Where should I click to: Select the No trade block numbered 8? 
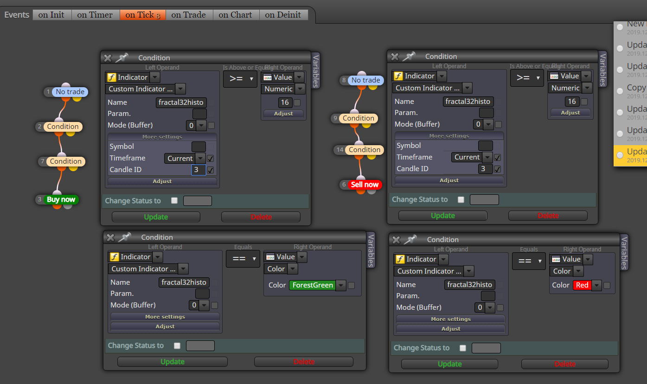[366, 80]
